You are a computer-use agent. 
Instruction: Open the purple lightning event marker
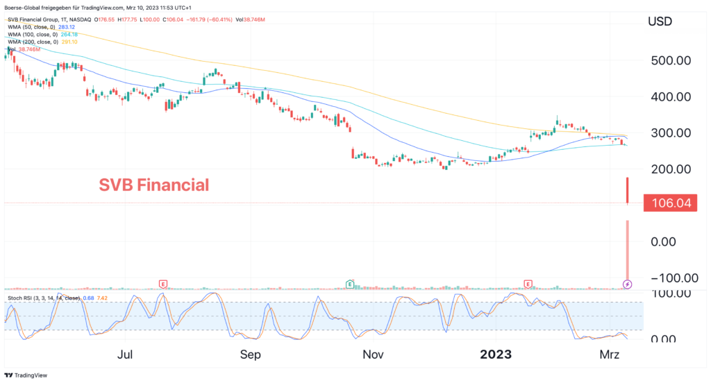[x=627, y=284]
